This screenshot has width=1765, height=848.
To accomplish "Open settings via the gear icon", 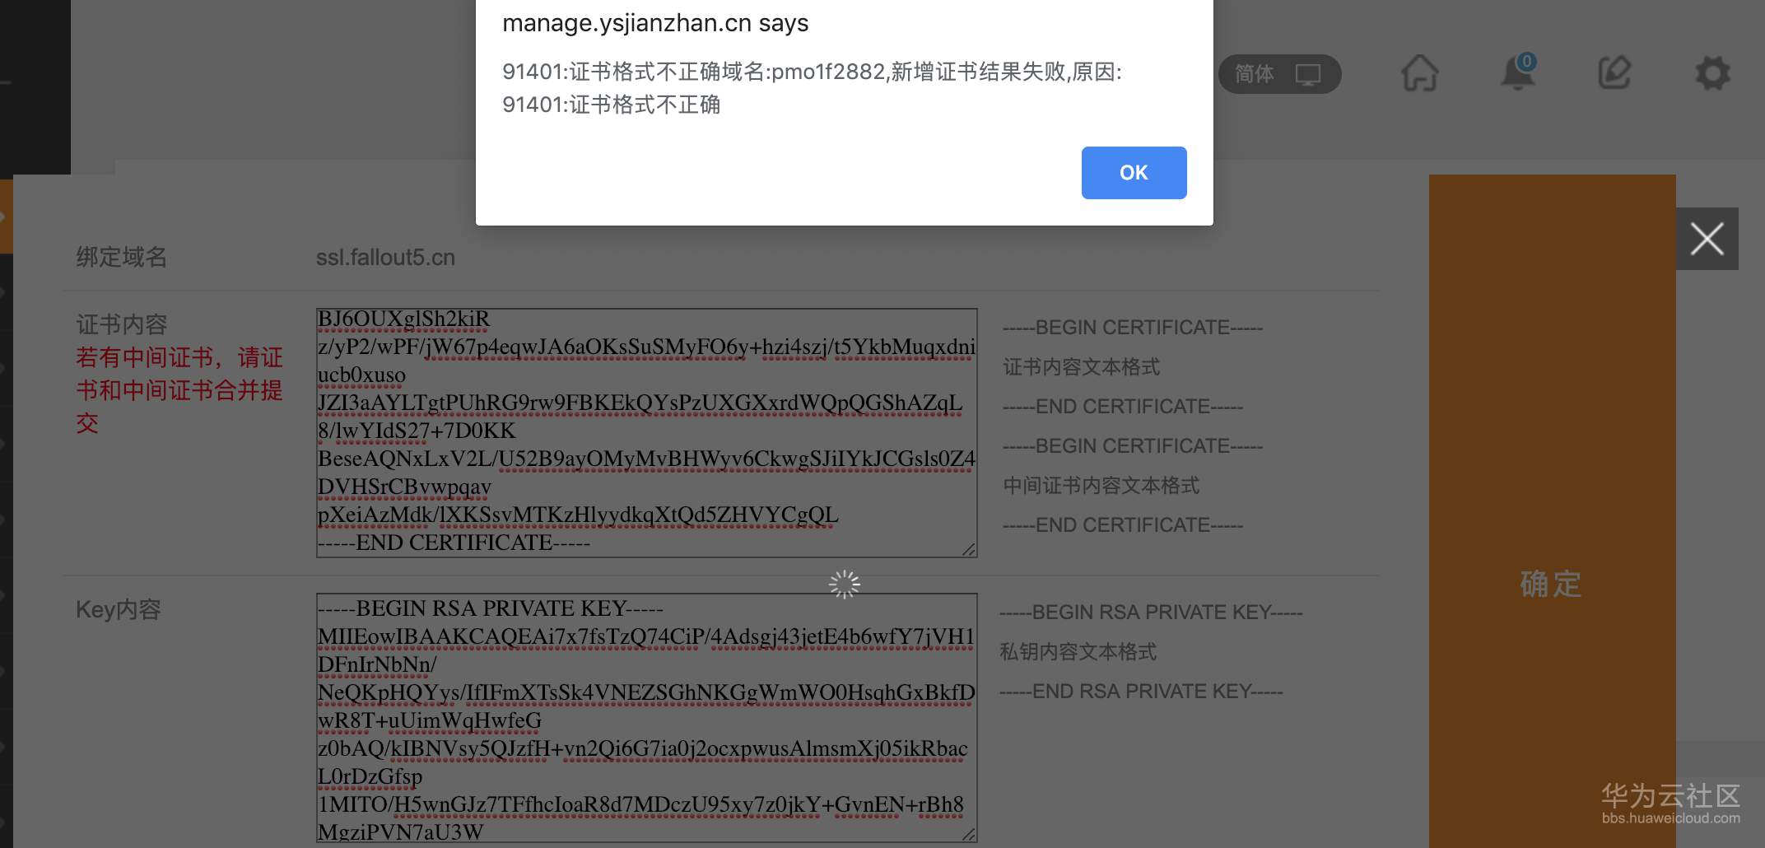I will pyautogui.click(x=1712, y=73).
